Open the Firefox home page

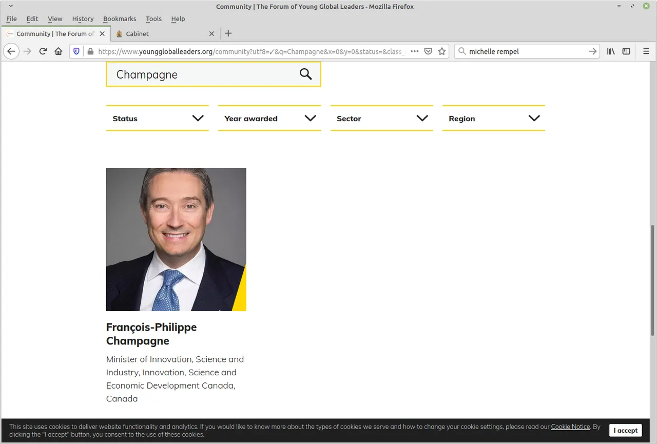[x=59, y=51]
